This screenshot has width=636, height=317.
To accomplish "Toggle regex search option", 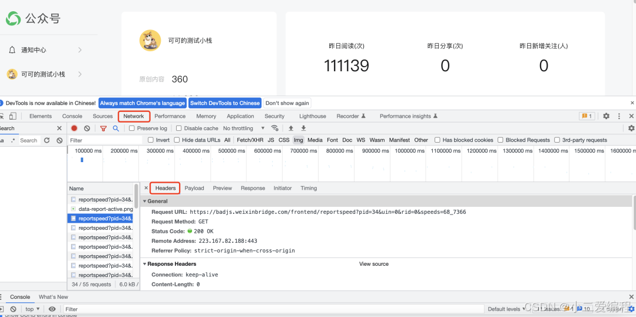I will coord(14,140).
